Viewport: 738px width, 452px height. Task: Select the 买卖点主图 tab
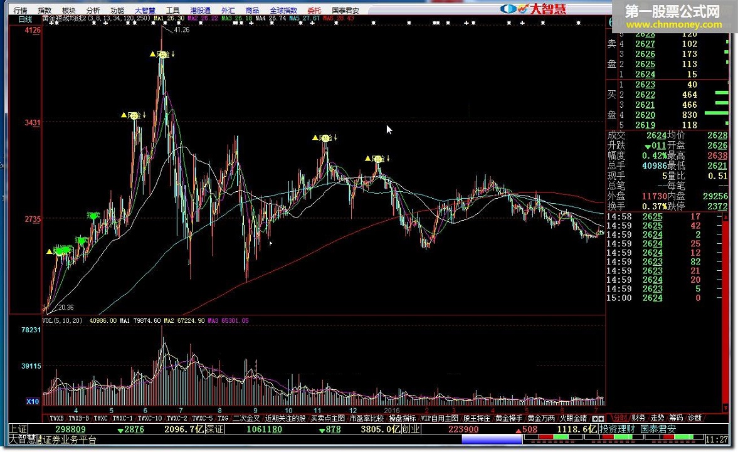click(x=327, y=418)
